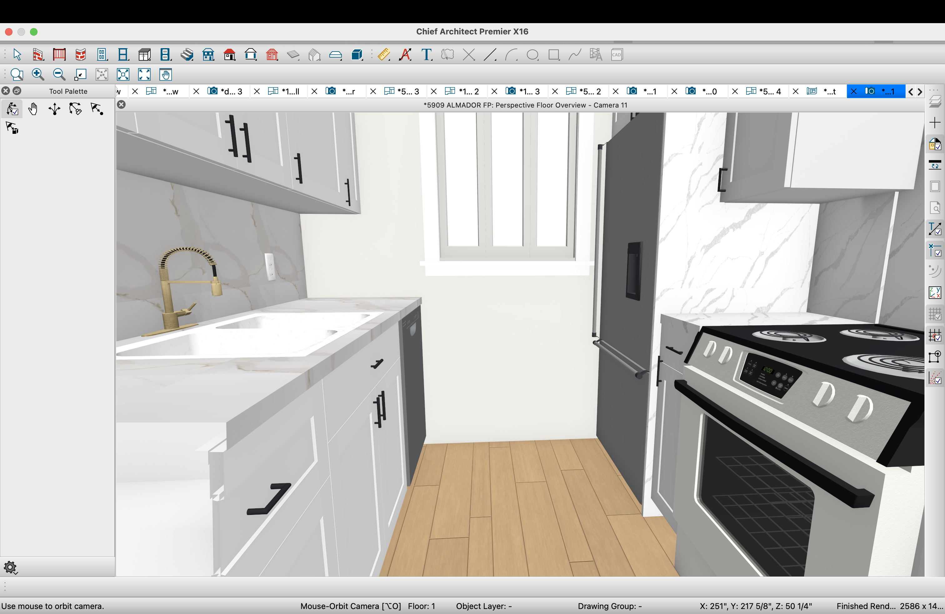Close the *...t layout tab
945x614 pixels.
click(x=795, y=91)
